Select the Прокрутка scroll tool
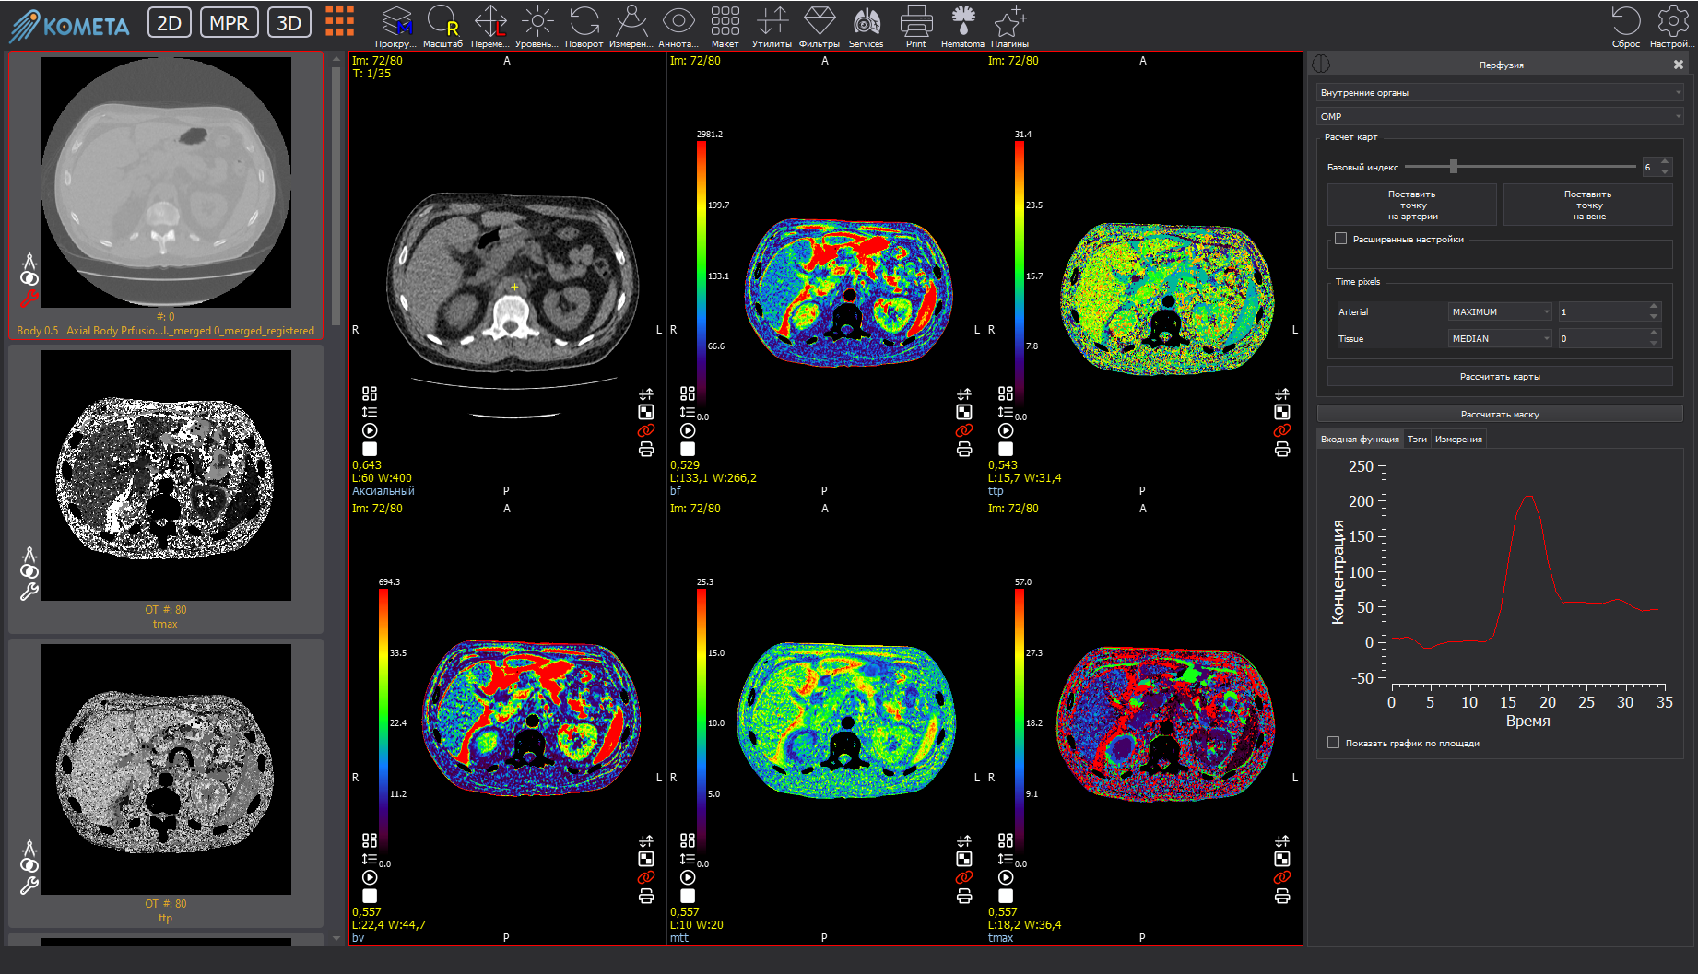The image size is (1698, 974). pos(395,27)
